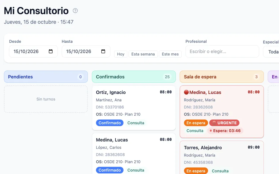279x174 pixels.
Task: Click the red urgent dot beside Medina, Lucas
Action: tap(186, 92)
